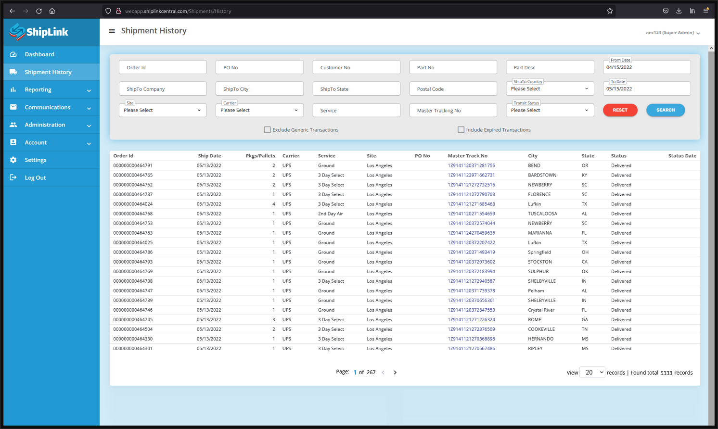Enable Exclude Generic Transactions checkbox
Image resolution: width=718 pixels, height=429 pixels.
coord(268,130)
